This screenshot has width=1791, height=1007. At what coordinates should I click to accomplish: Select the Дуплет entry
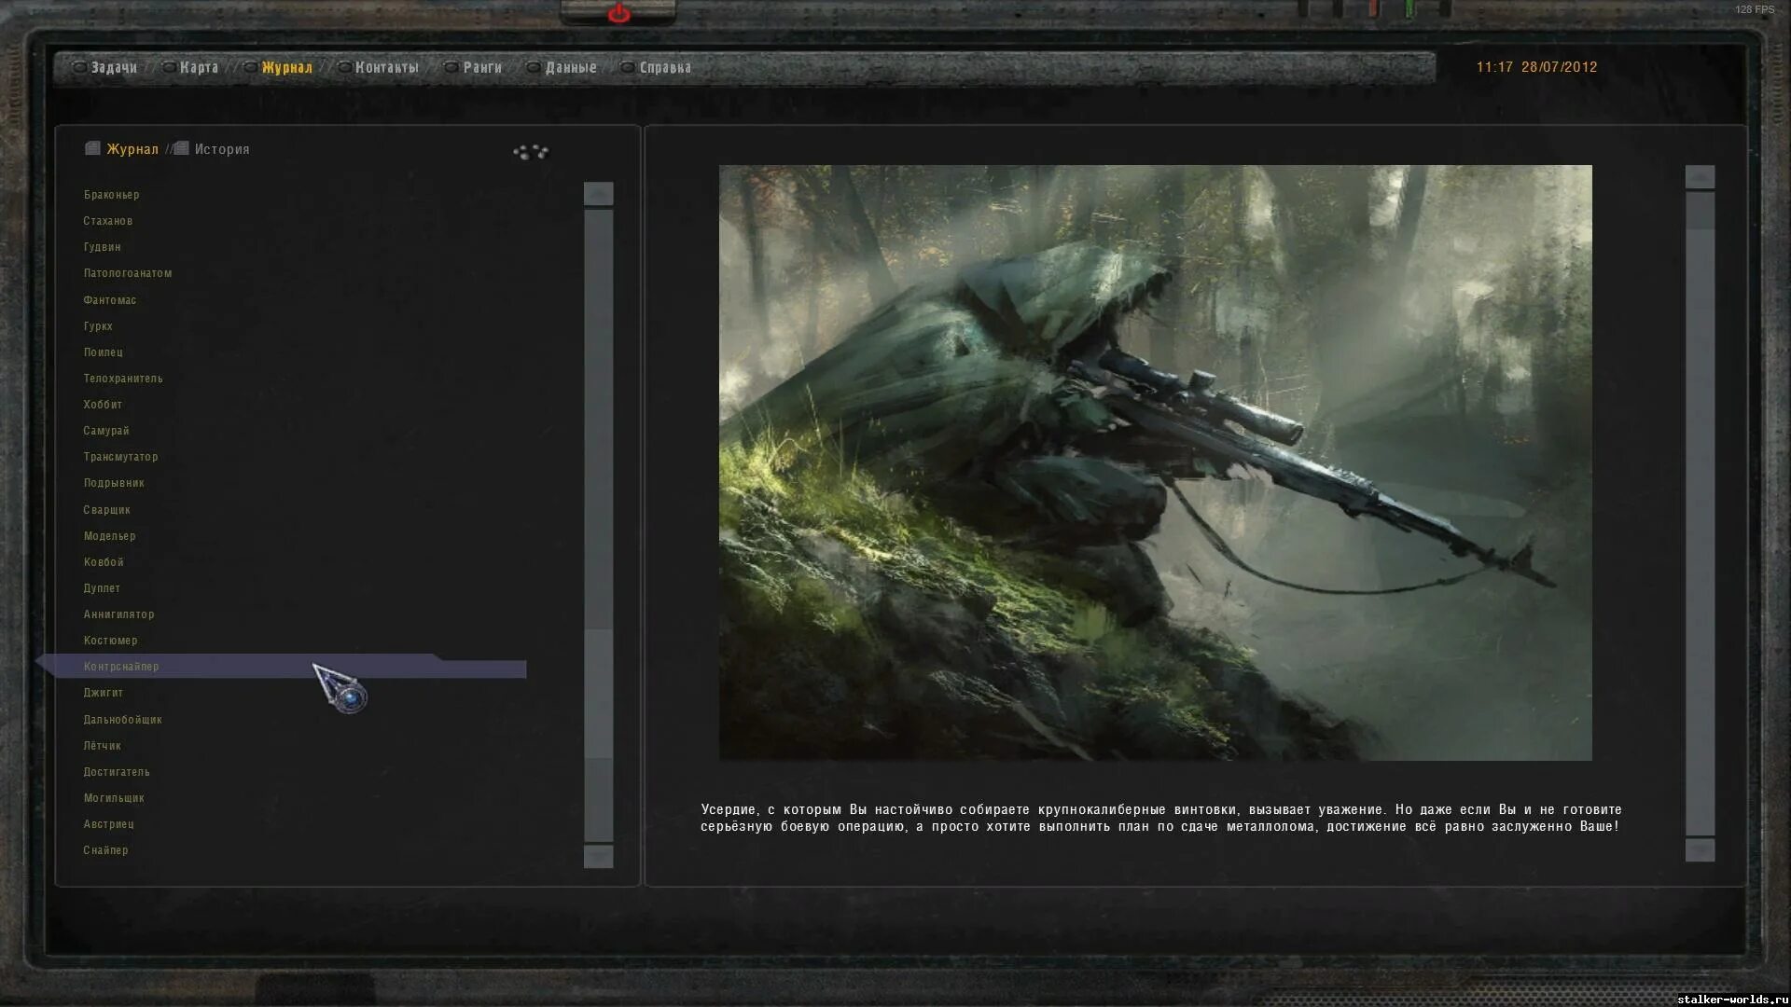102,588
